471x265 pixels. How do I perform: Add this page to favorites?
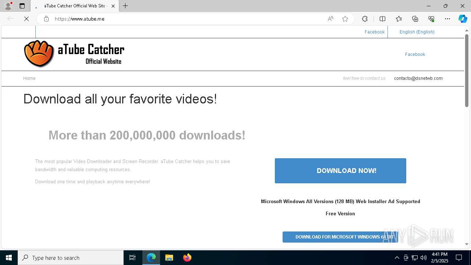click(345, 19)
